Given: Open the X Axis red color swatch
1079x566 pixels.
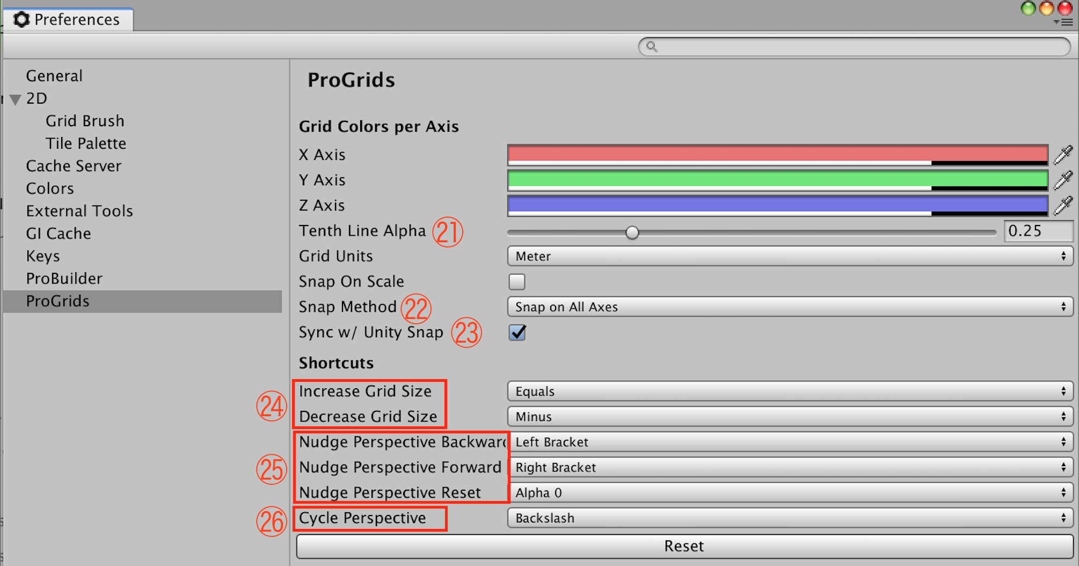Looking at the screenshot, I should pyautogui.click(x=777, y=155).
